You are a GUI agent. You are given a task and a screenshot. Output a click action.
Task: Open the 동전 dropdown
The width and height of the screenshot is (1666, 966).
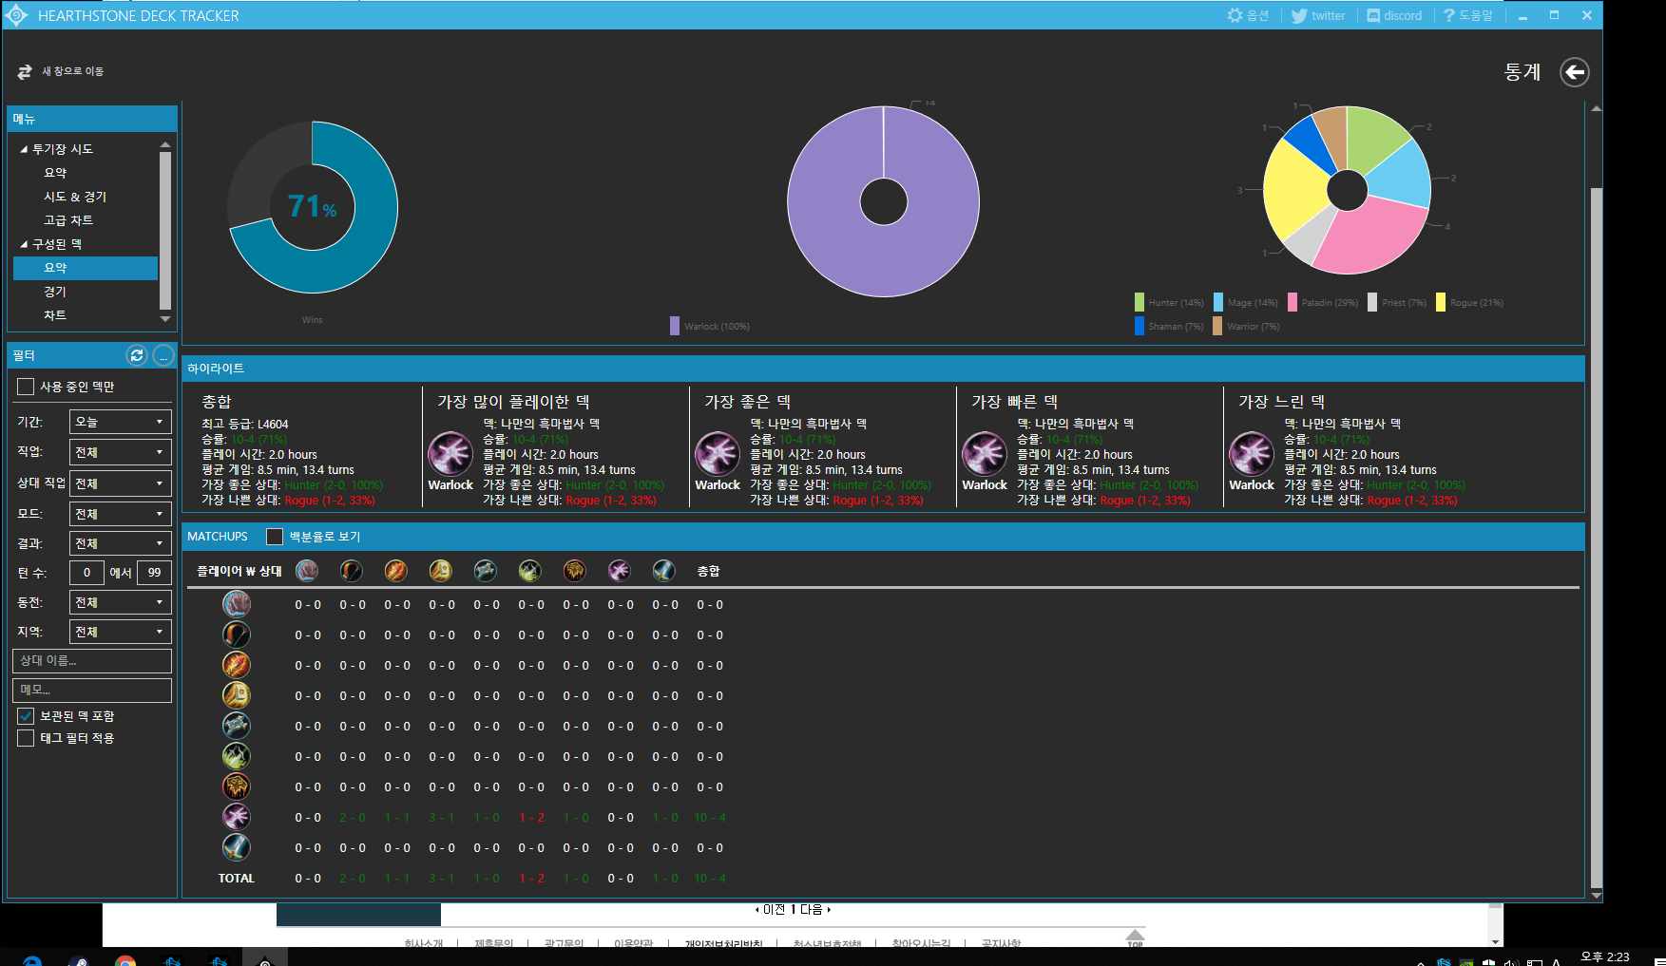[120, 602]
